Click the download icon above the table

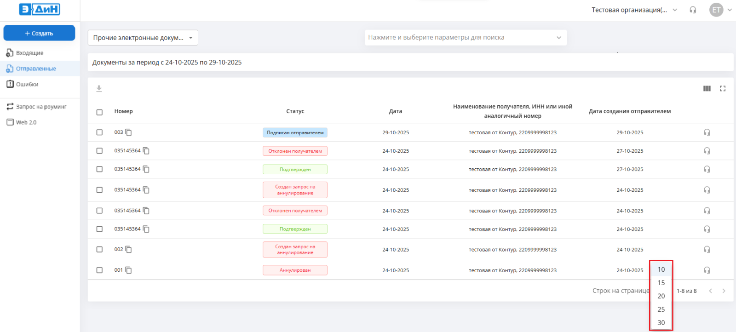coord(99,89)
